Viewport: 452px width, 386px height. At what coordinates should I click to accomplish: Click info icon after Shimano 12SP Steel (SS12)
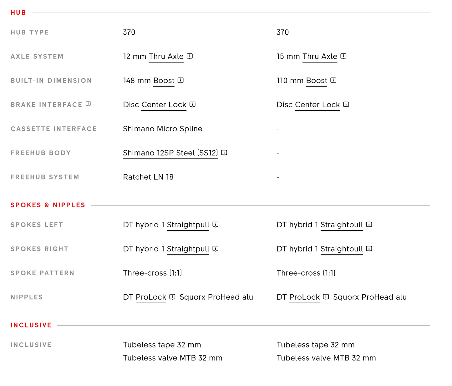tap(224, 153)
